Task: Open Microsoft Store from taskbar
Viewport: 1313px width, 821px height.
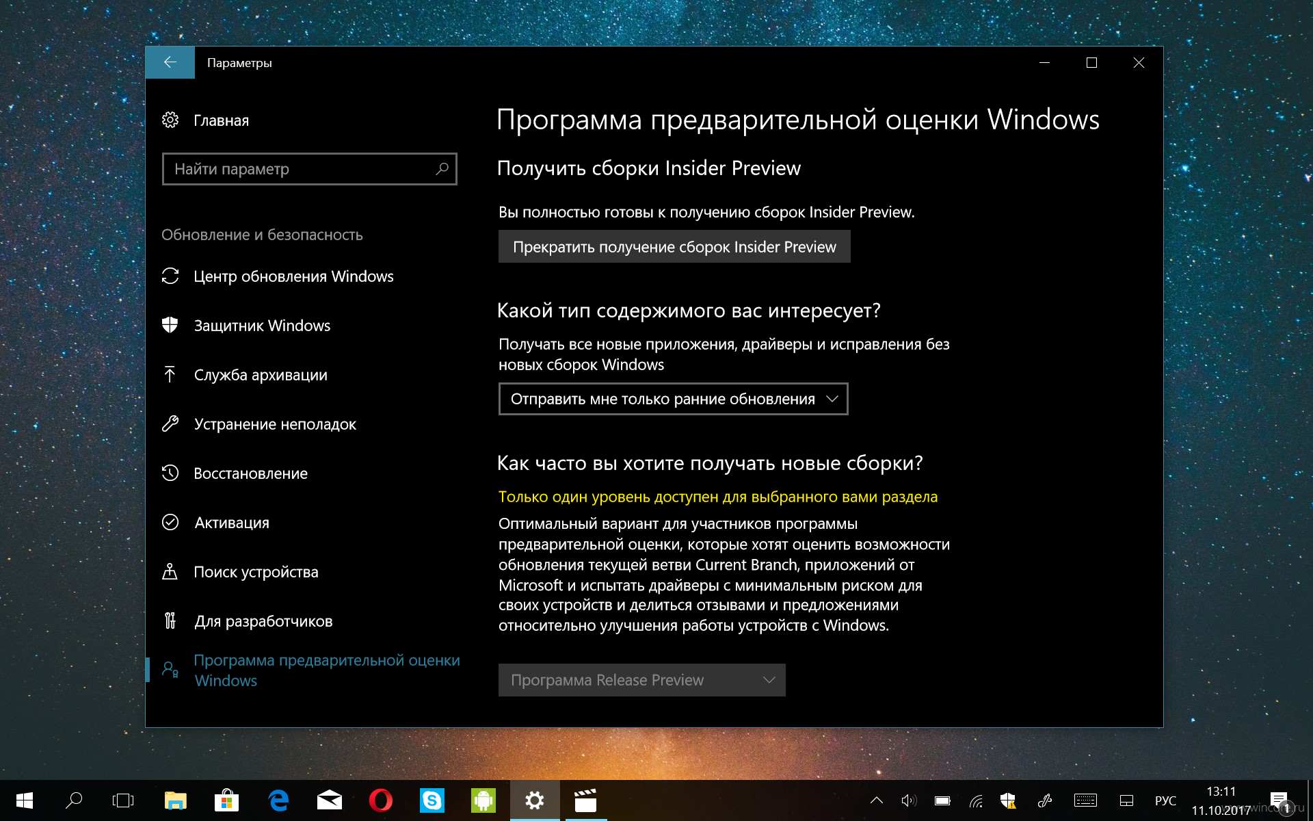Action: click(227, 800)
